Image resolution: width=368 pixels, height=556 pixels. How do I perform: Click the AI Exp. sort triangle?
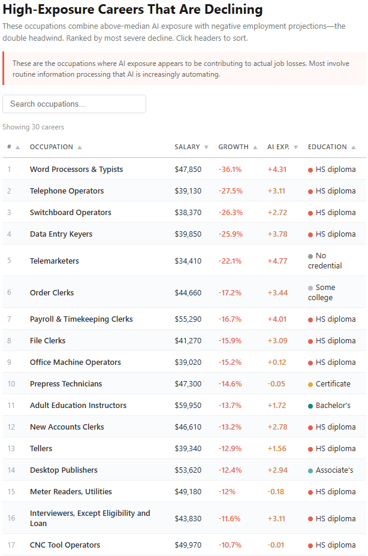point(295,147)
